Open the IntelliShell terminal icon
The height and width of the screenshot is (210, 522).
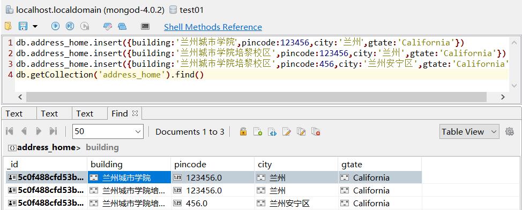(x=145, y=26)
